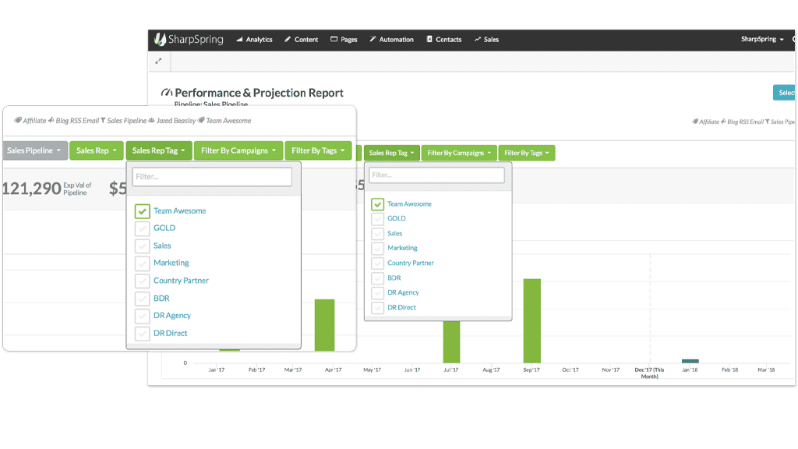Click the Sep '17 green bar

click(x=531, y=320)
